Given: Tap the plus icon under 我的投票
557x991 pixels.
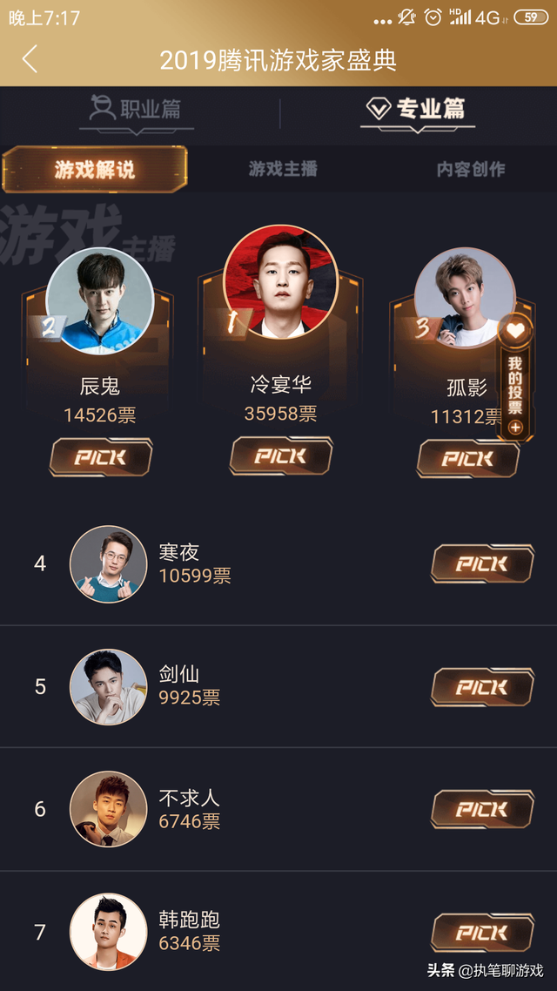Looking at the screenshot, I should (x=515, y=428).
